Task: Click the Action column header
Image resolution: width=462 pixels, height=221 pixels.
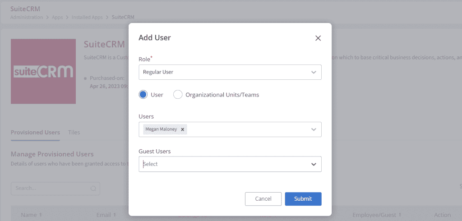Action: click(442, 215)
